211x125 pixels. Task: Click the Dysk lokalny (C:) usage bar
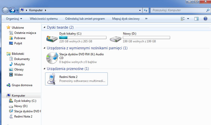(x=82, y=38)
